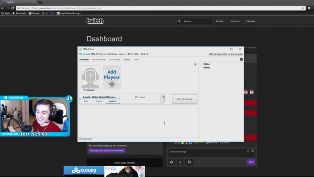Click the lobby key icon
This screenshot has width=314, height=177.
pyautogui.click(x=164, y=102)
